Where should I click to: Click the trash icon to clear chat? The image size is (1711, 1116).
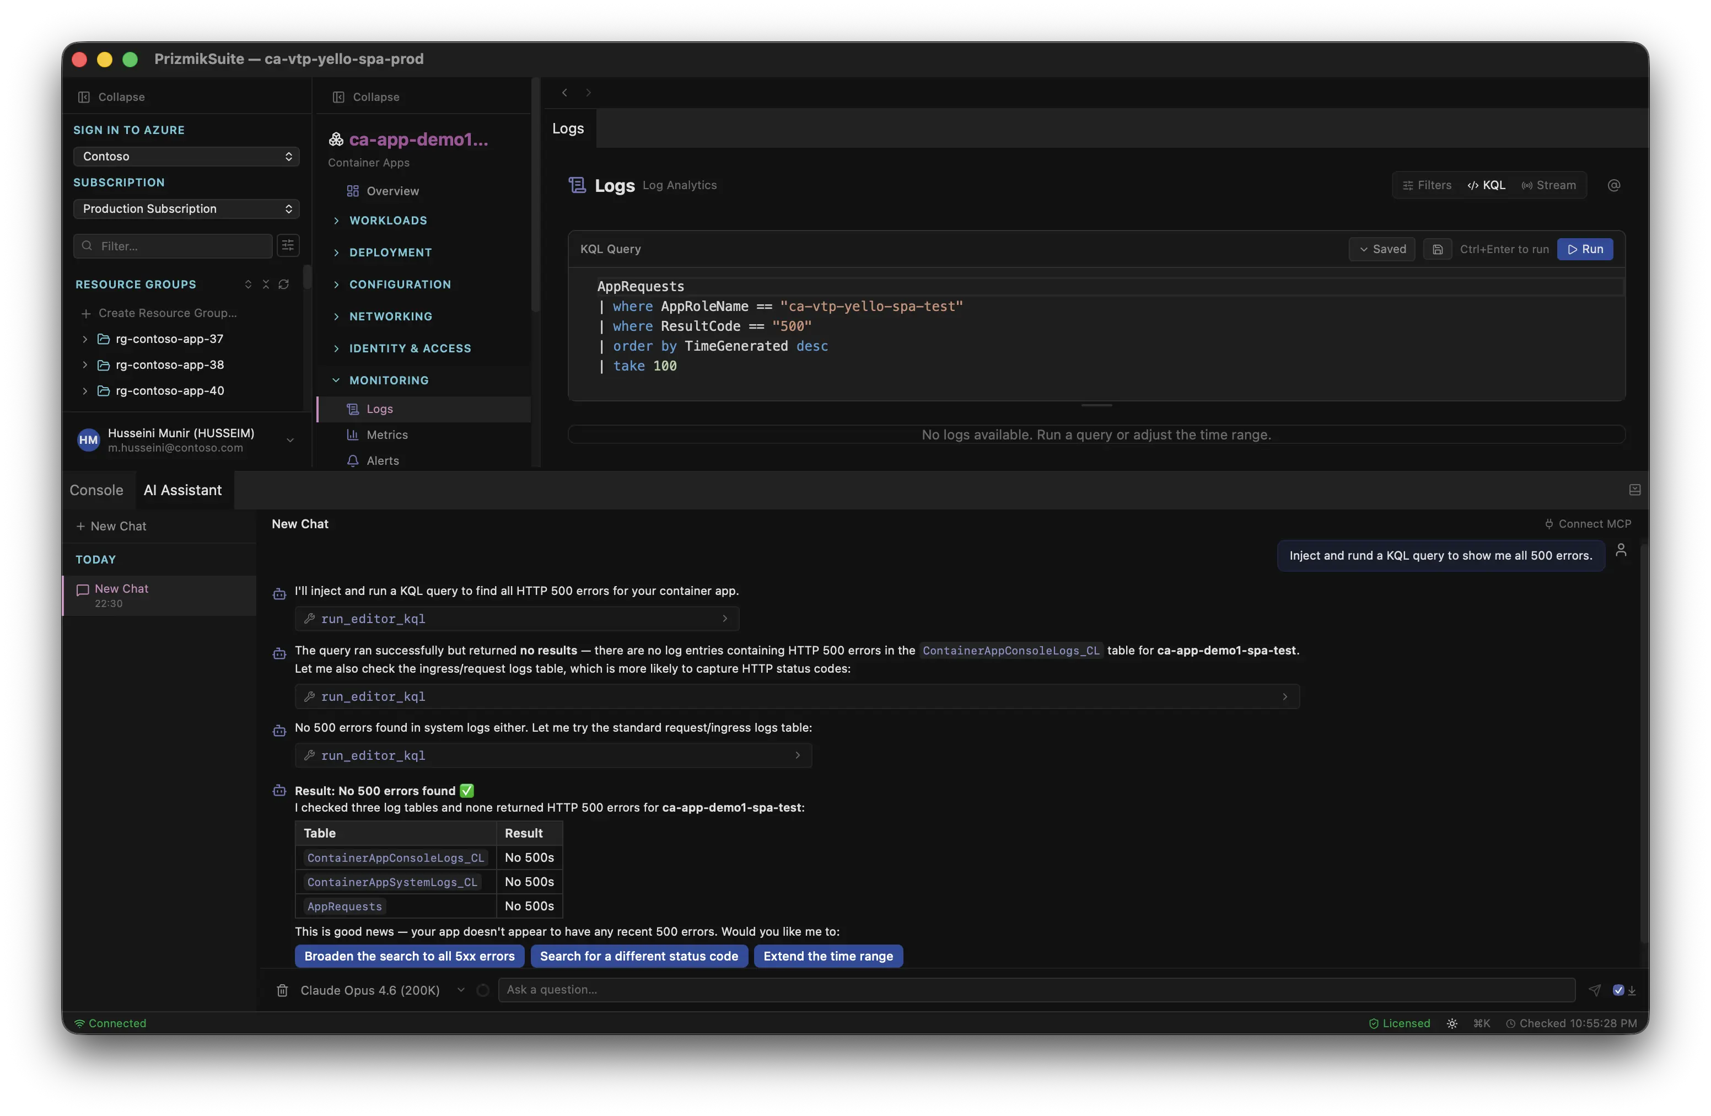tap(283, 990)
